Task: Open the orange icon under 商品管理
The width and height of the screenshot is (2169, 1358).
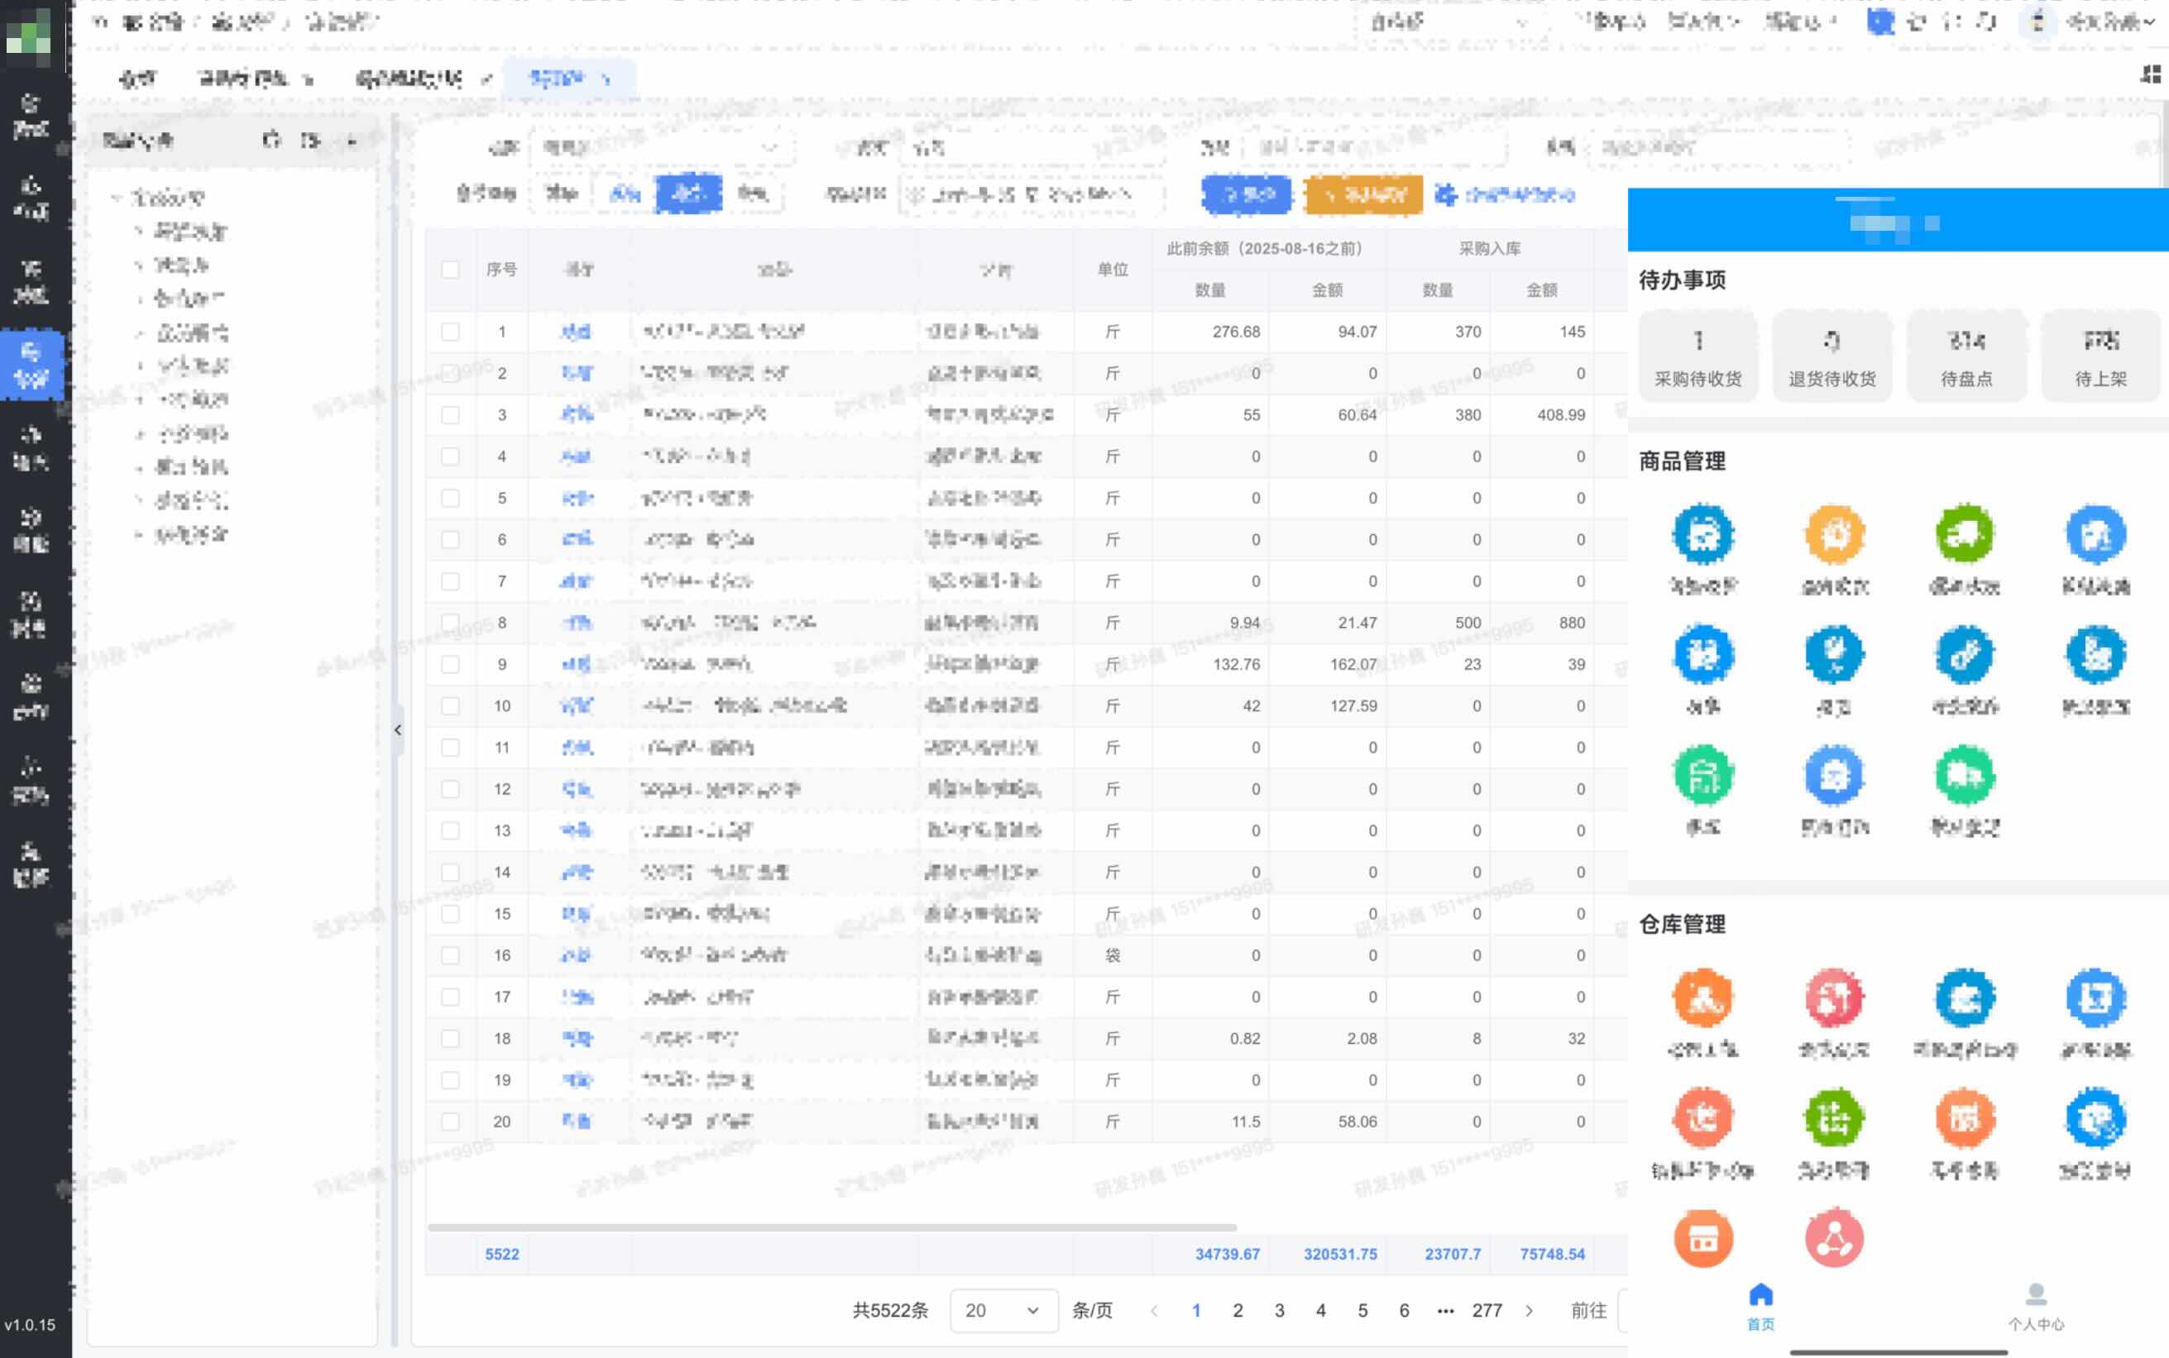Action: (1835, 534)
